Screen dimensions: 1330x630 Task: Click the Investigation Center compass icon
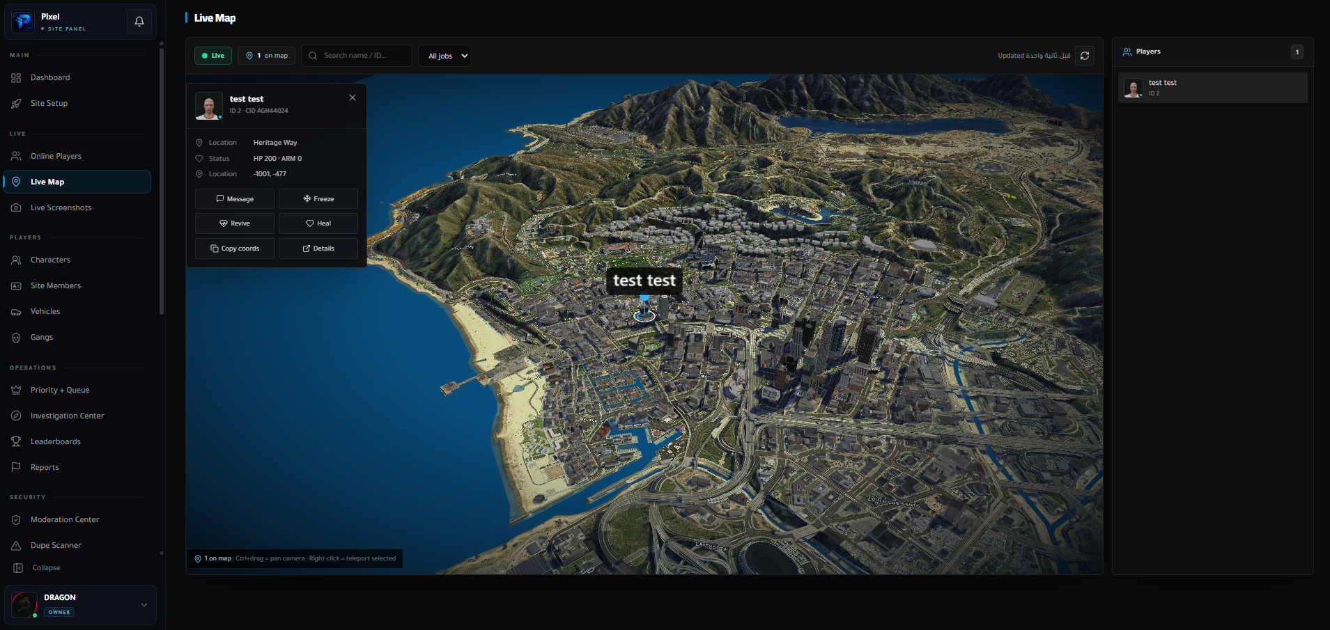(16, 416)
